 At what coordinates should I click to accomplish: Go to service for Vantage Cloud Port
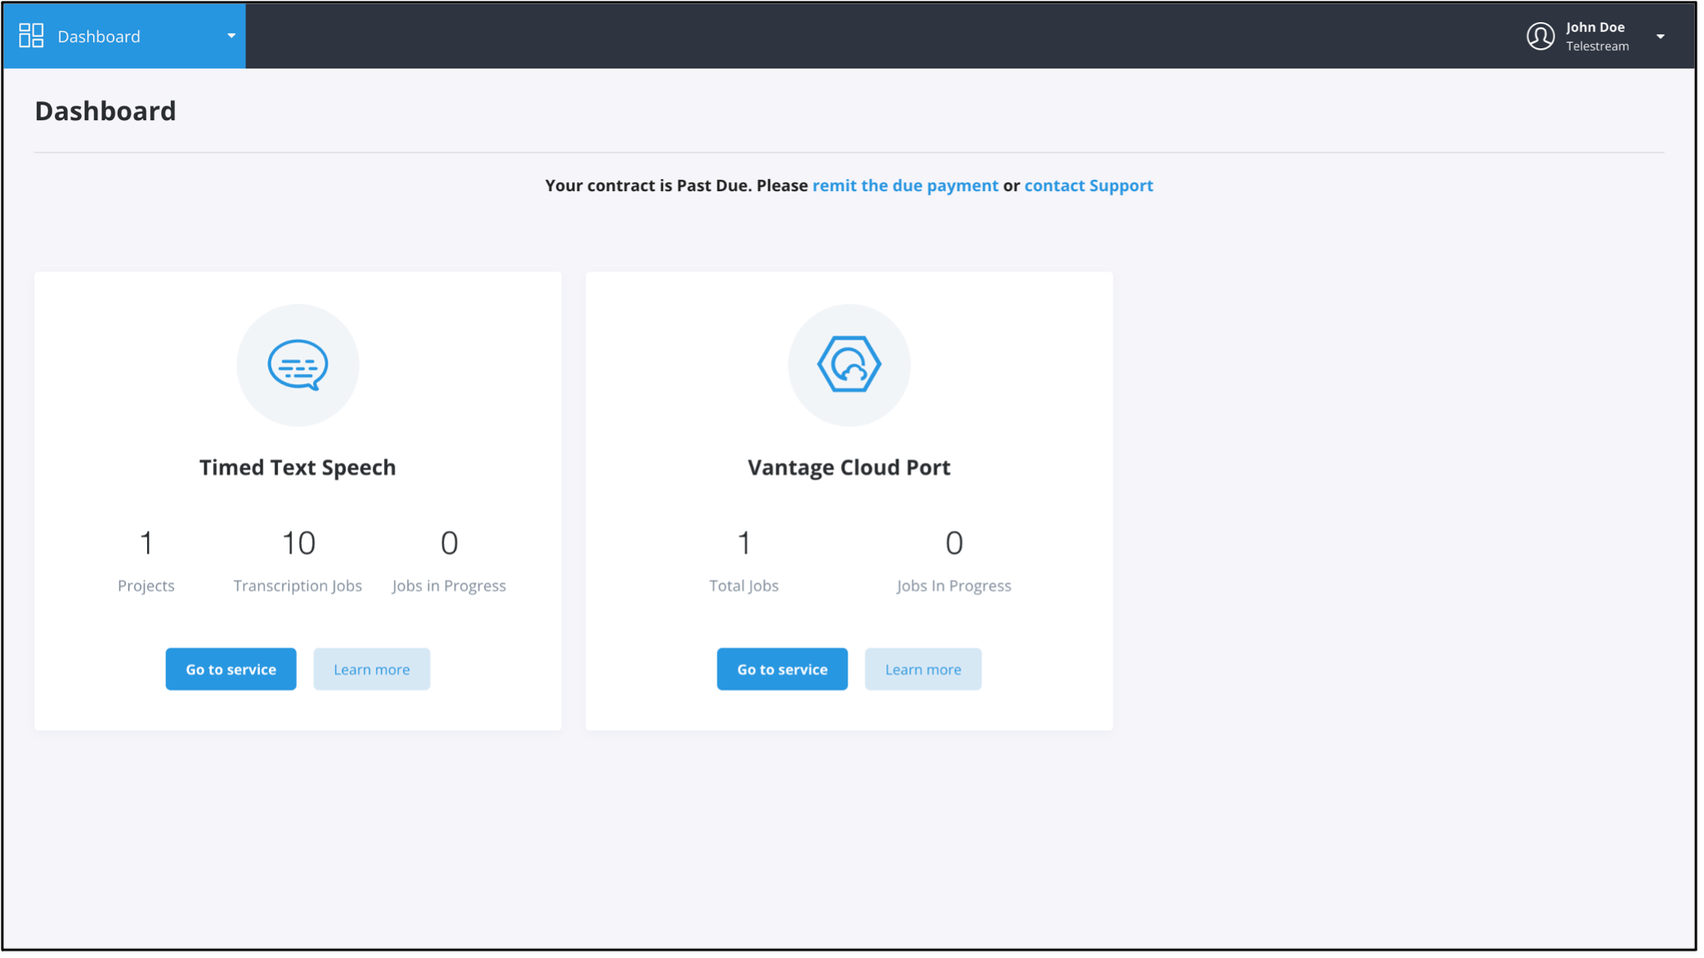point(781,669)
